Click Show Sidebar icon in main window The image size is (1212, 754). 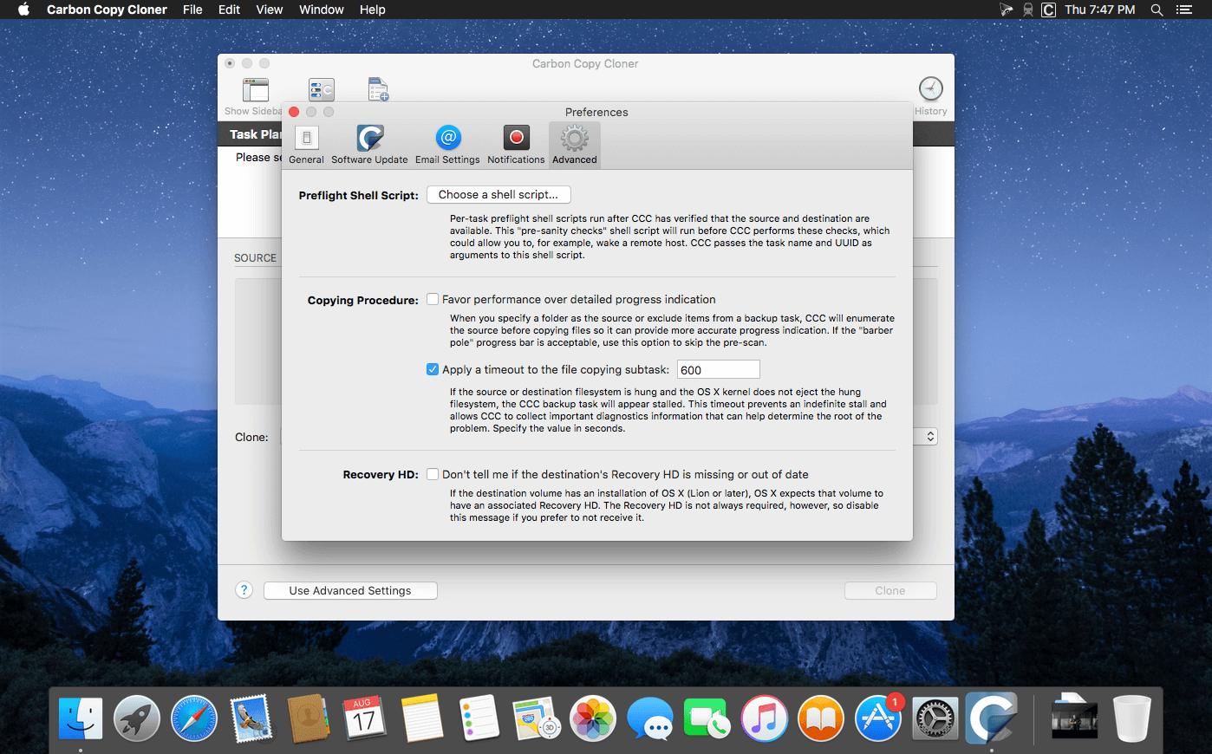[255, 90]
